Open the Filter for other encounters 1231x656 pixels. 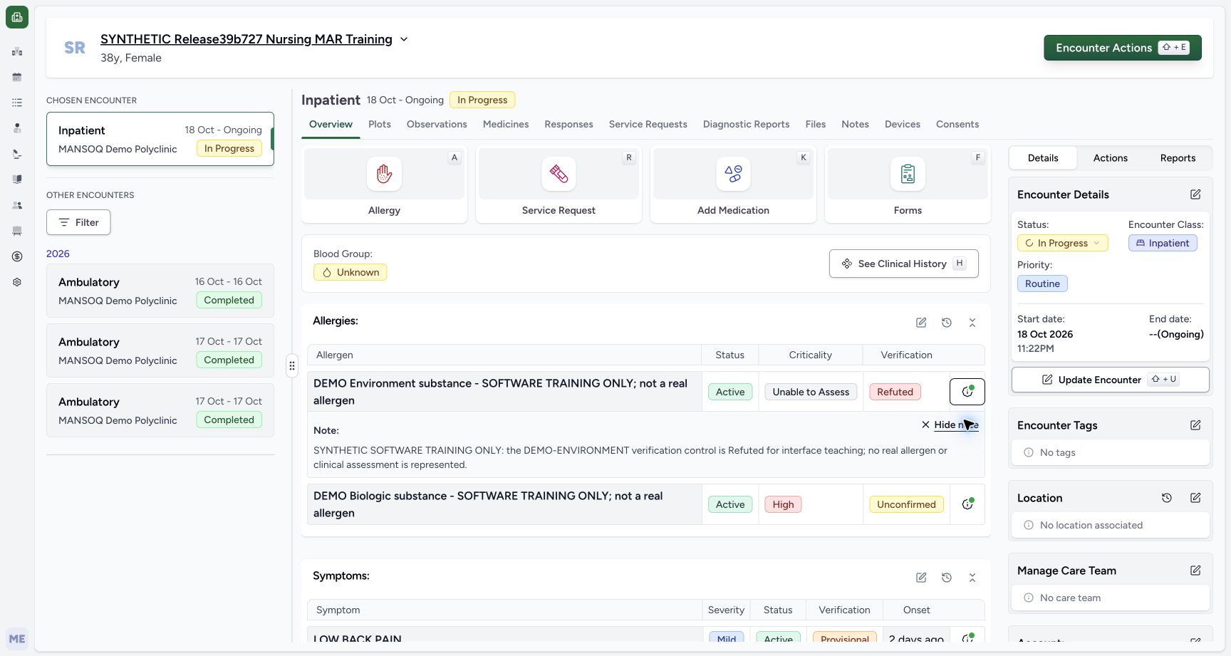pos(78,222)
